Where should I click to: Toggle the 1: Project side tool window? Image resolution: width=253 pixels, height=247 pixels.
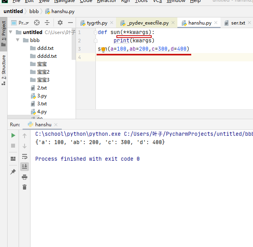pos(4,34)
